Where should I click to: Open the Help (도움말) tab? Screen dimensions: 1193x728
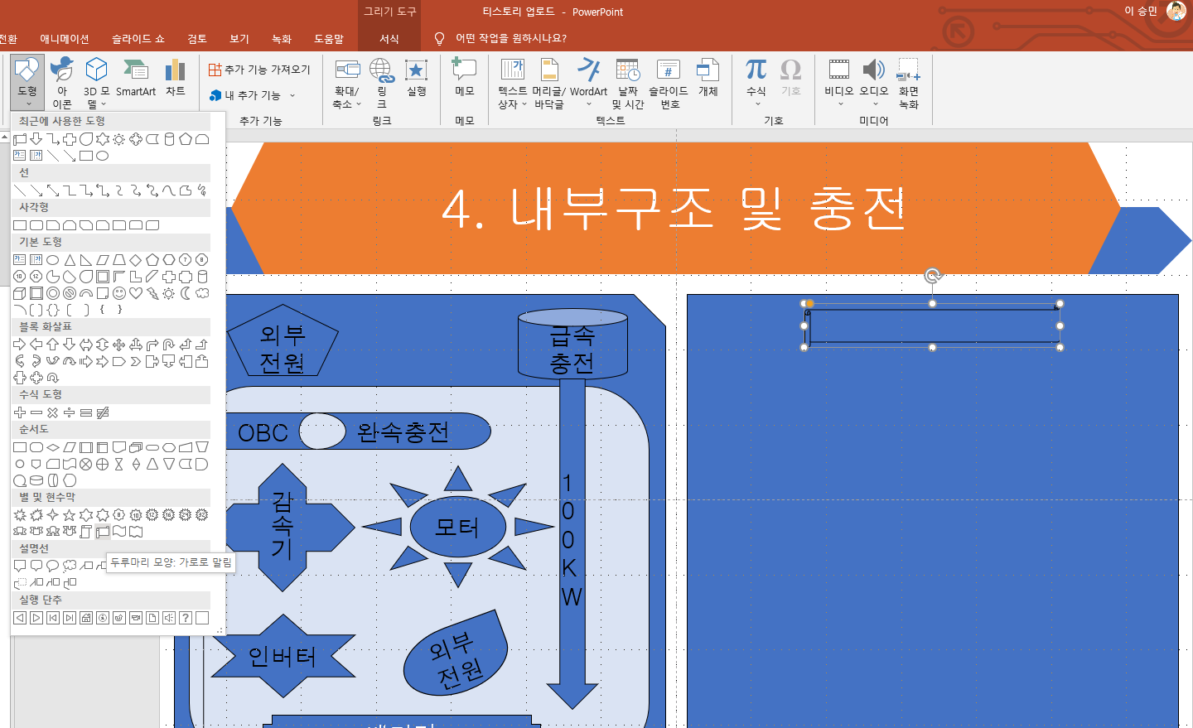tap(329, 39)
